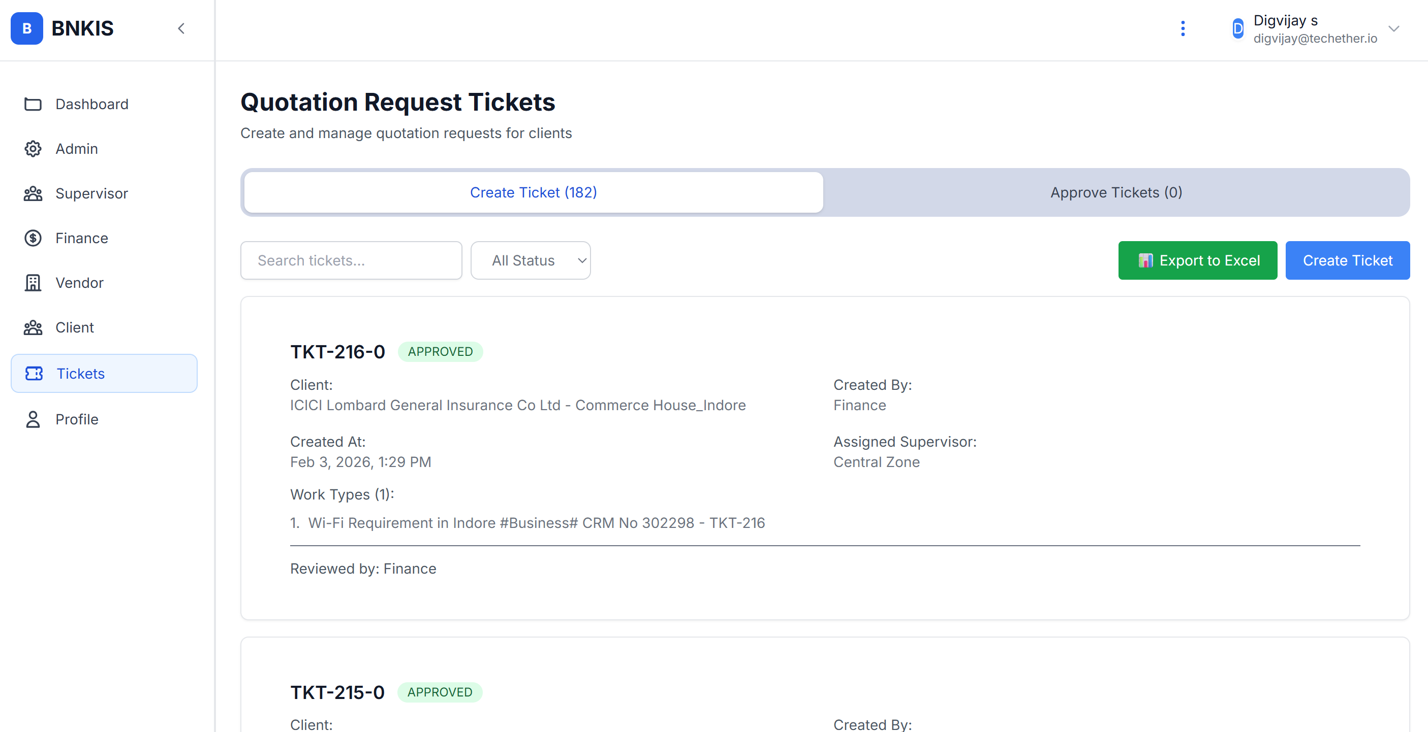Switch to the Approve Tickets (0) tab
Screen dimensions: 1428x732
click(1116, 192)
